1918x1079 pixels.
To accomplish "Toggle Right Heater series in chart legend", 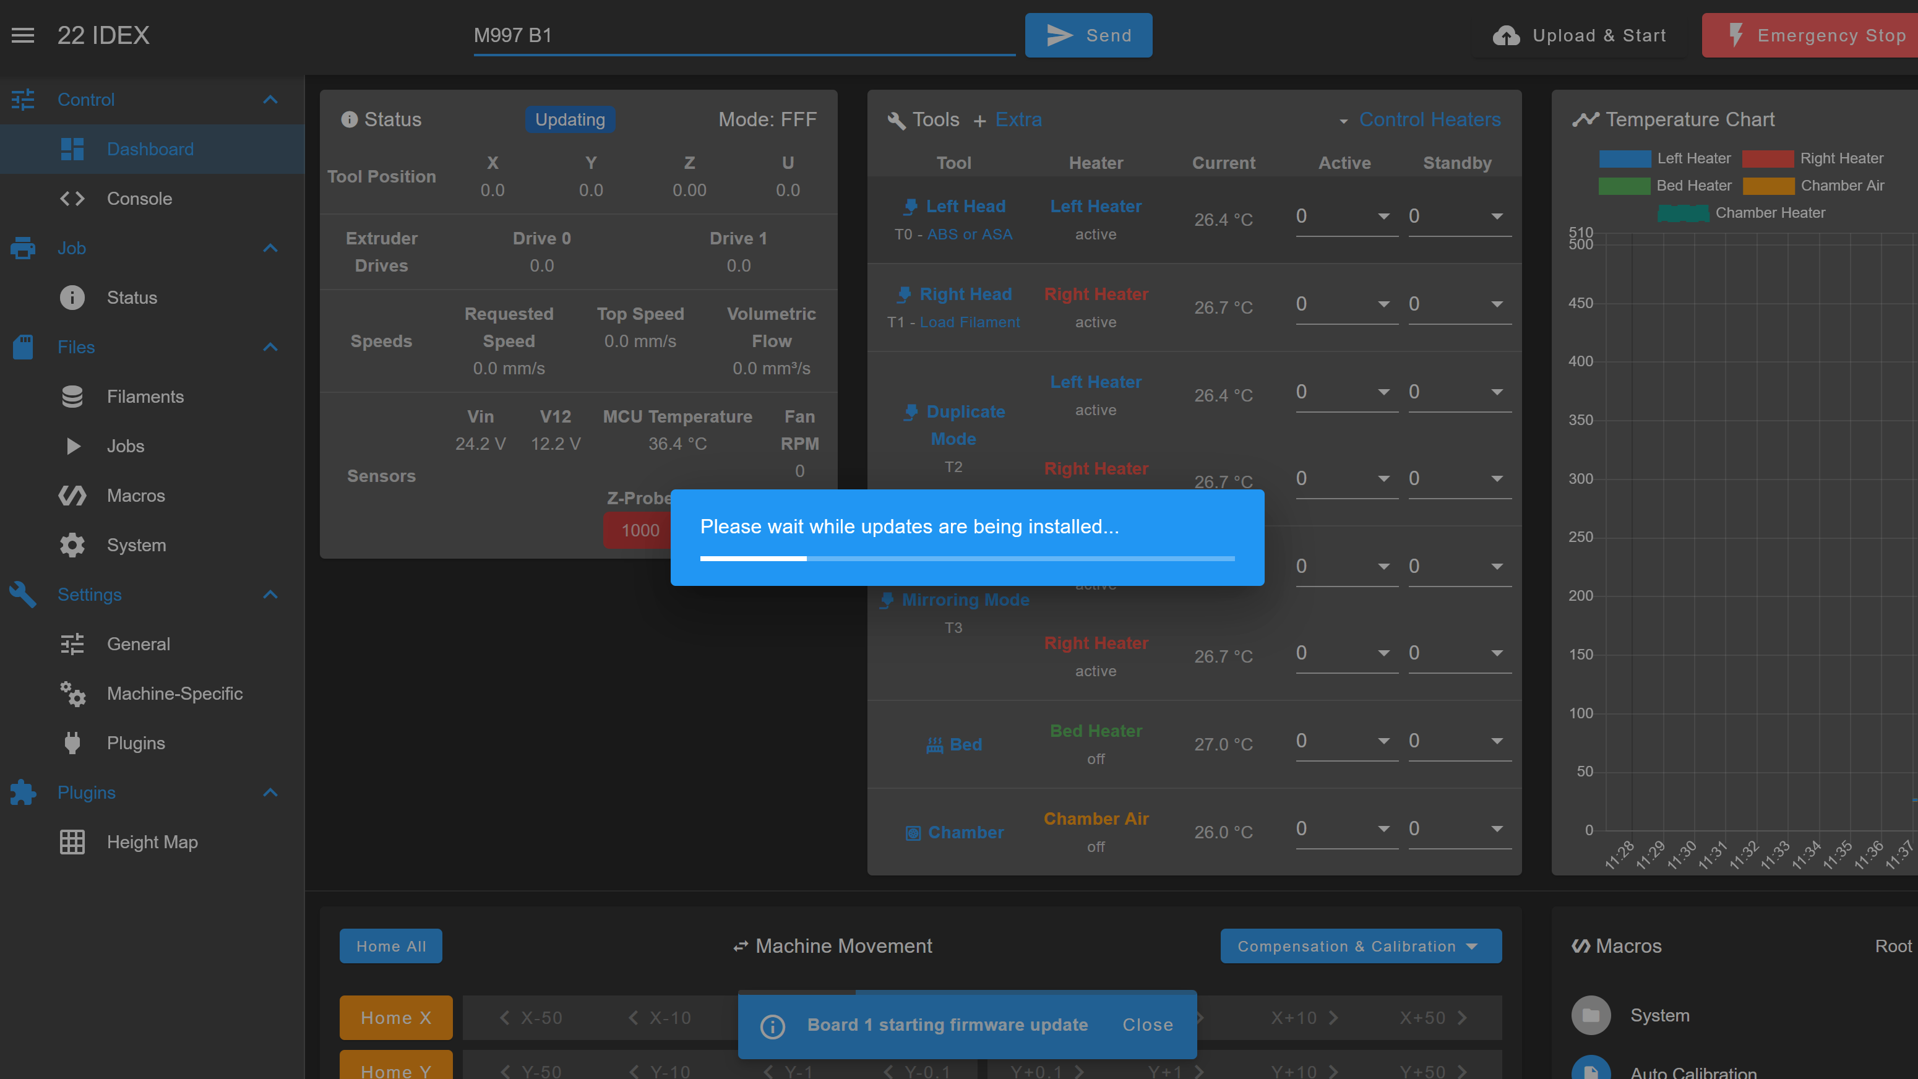I will click(1812, 158).
